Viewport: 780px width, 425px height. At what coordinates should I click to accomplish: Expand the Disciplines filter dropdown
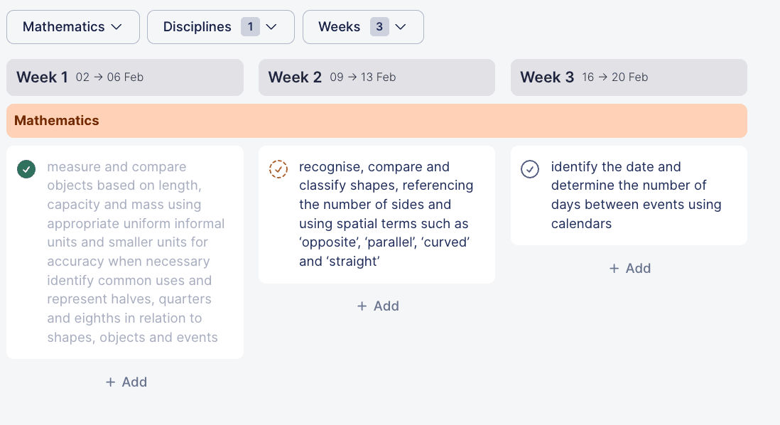click(220, 27)
